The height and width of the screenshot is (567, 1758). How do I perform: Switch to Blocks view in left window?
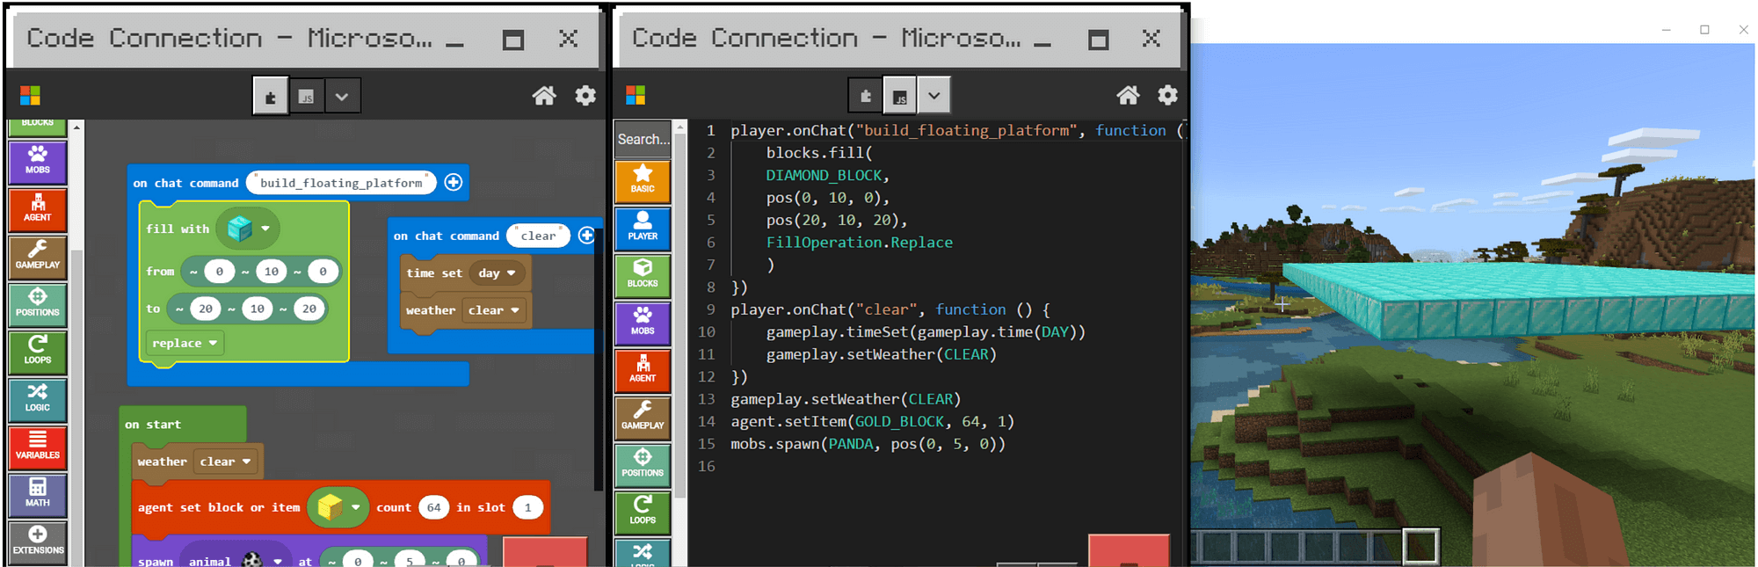(x=271, y=96)
